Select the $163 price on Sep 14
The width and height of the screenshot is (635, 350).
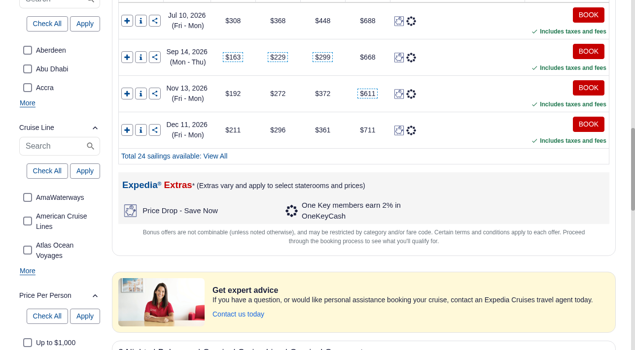pos(233,57)
